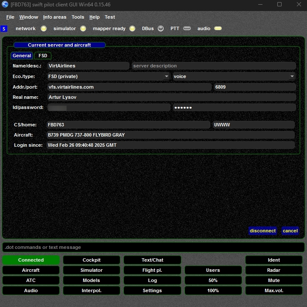Click the audio status indicator
This screenshot has width=307, height=307.
coord(218,28)
